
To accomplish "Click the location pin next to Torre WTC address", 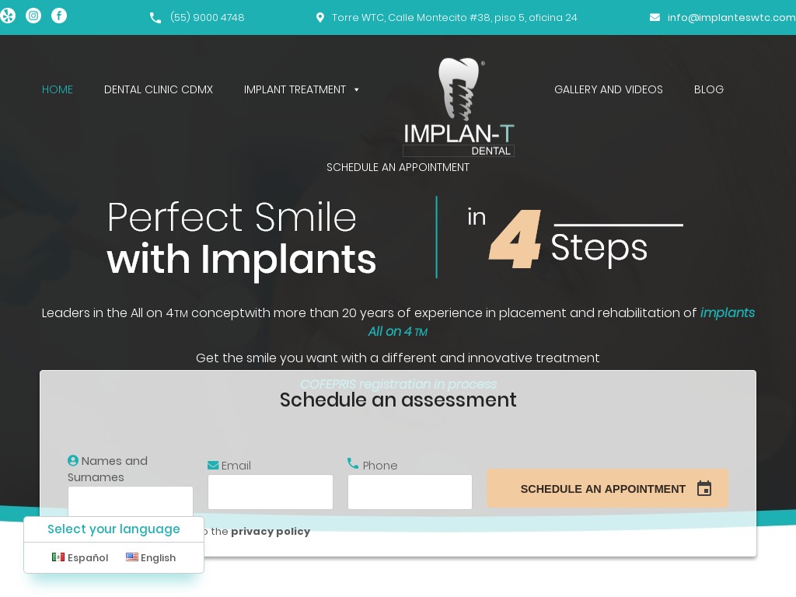I will point(319,17).
